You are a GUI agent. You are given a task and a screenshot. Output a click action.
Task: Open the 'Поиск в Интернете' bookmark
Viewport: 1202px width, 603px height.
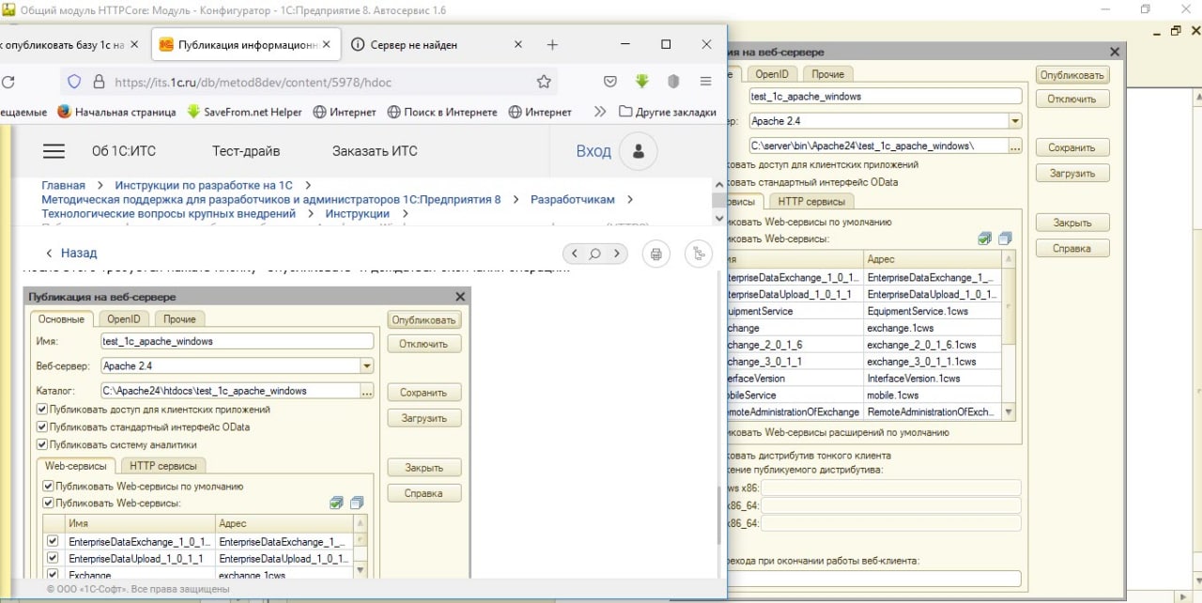(x=441, y=112)
